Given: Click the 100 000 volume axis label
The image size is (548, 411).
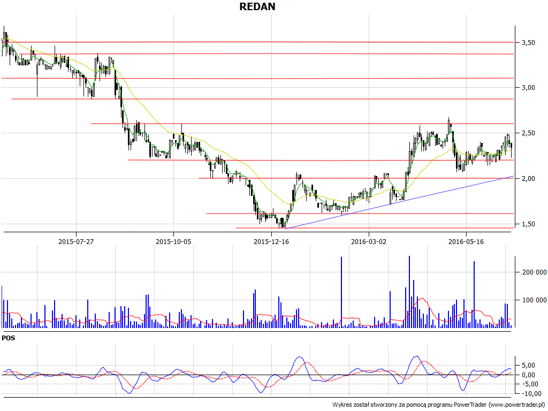Looking at the screenshot, I should click(534, 300).
